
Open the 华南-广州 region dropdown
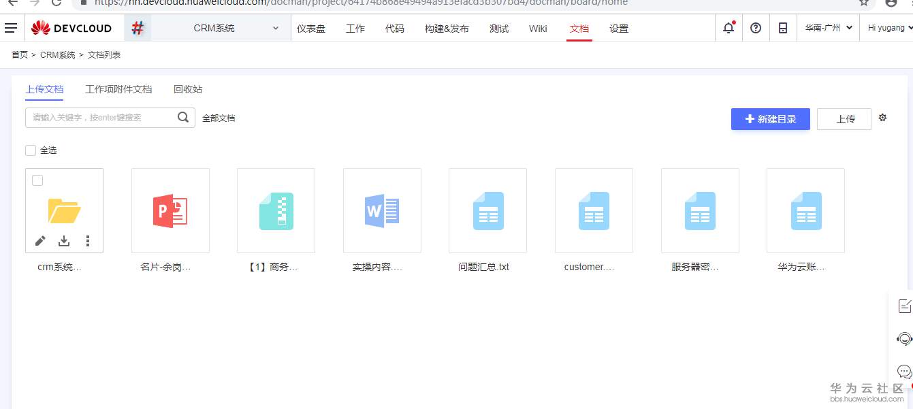[829, 28]
